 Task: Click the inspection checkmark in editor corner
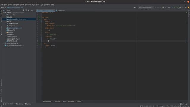(186, 13)
